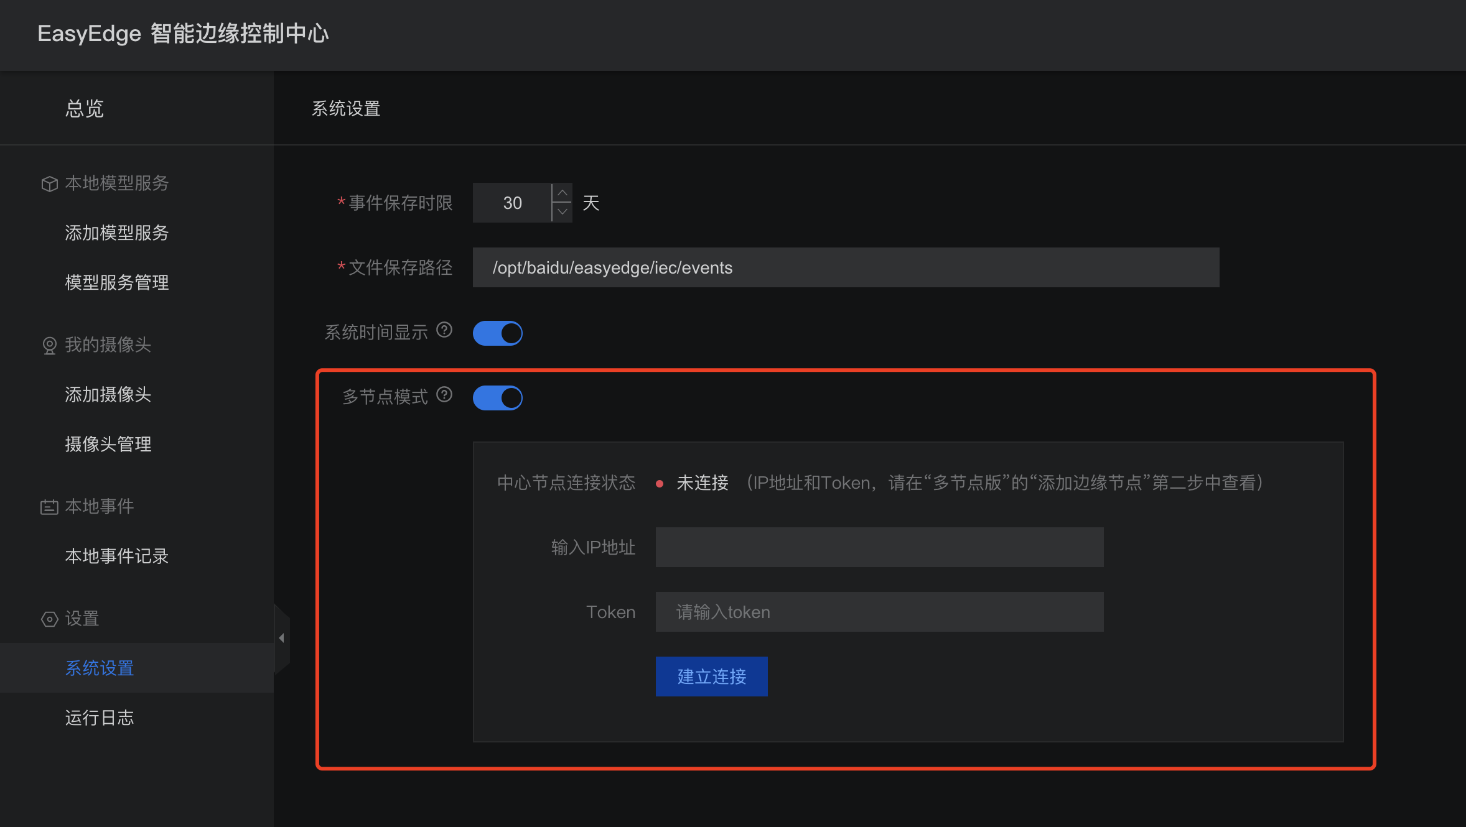Viewport: 1466px width, 827px height.
Task: Click the Establish Connection (建立连接) button
Action: 711,677
